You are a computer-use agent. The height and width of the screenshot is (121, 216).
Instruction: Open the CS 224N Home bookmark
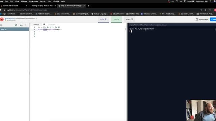[x=117, y=14]
